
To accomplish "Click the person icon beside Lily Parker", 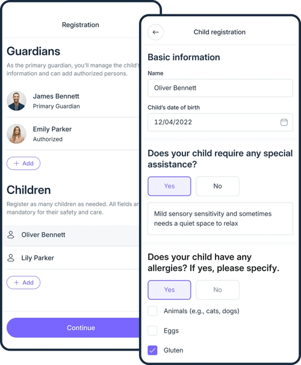I will (11, 258).
